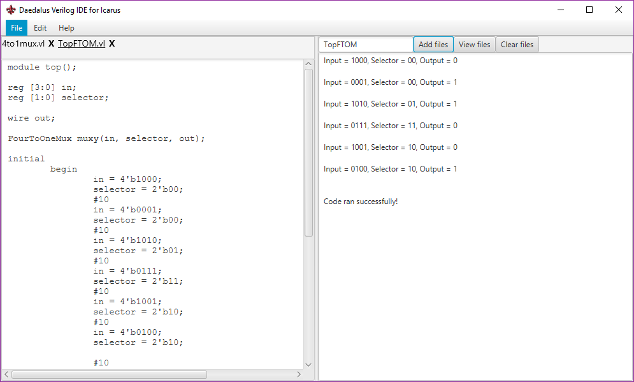Click editor vertical scrollbar down arrow
Image resolution: width=634 pixels, height=382 pixels.
pos(308,365)
